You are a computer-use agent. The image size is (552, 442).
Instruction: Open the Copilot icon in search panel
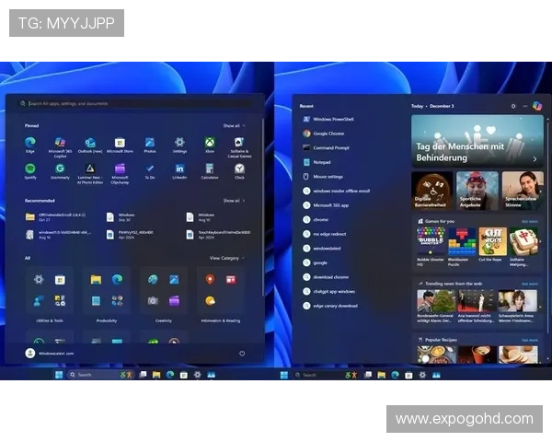point(536,106)
